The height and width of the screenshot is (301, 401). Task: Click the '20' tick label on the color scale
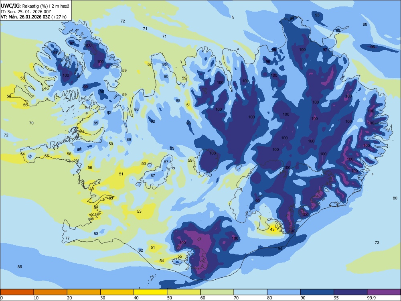point(69,298)
